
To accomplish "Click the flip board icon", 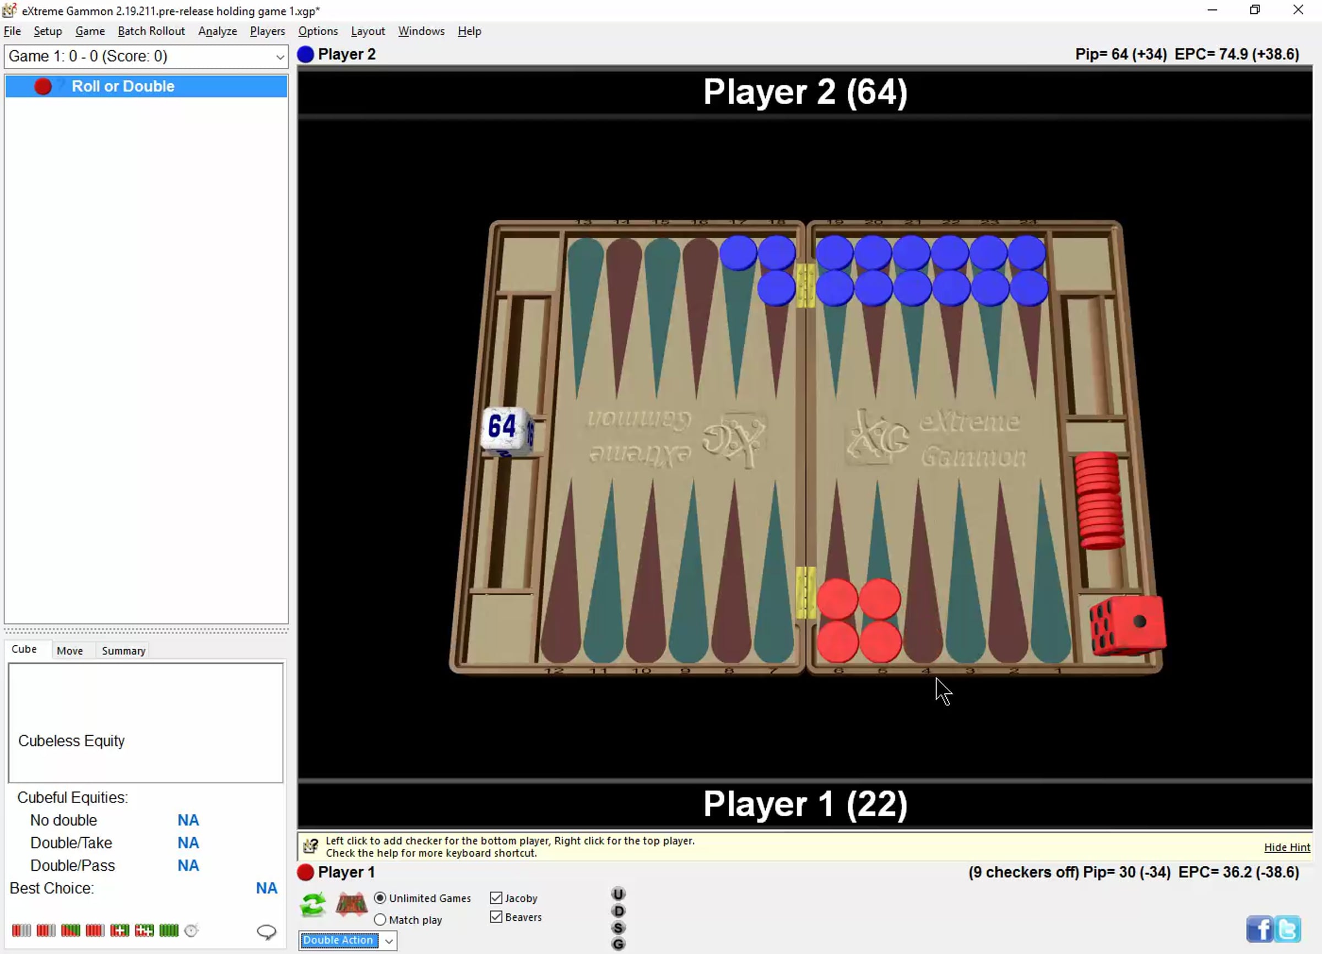I will [x=351, y=904].
